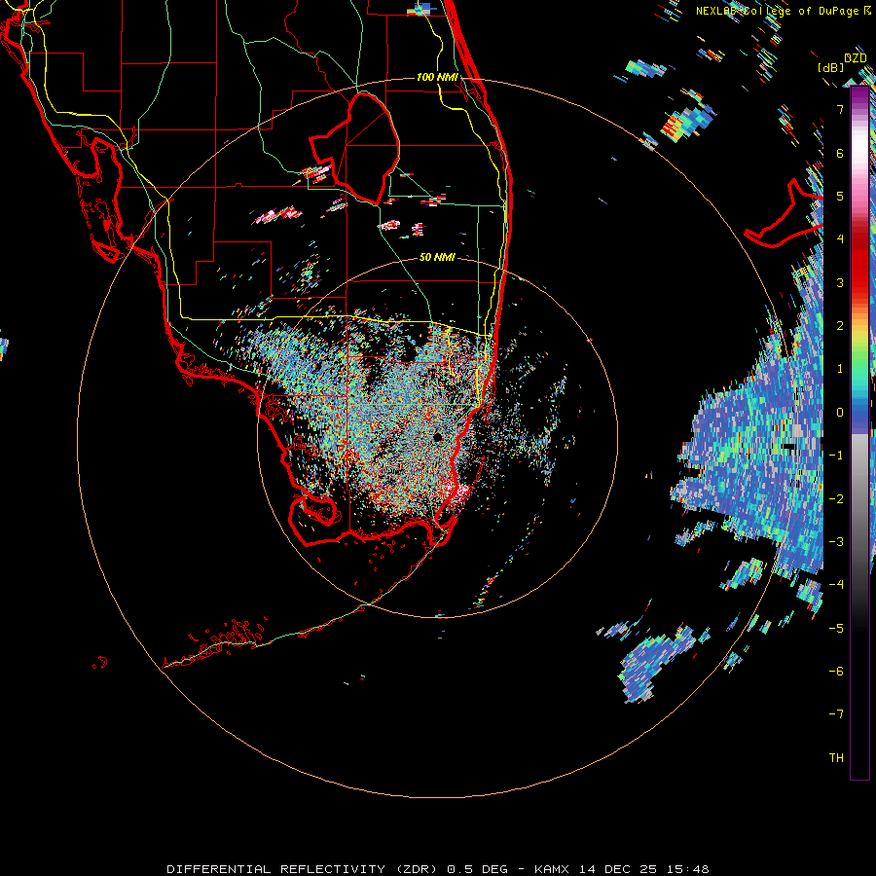Click the "1" value on the color scale
The height and width of the screenshot is (876, 876).
click(x=840, y=369)
